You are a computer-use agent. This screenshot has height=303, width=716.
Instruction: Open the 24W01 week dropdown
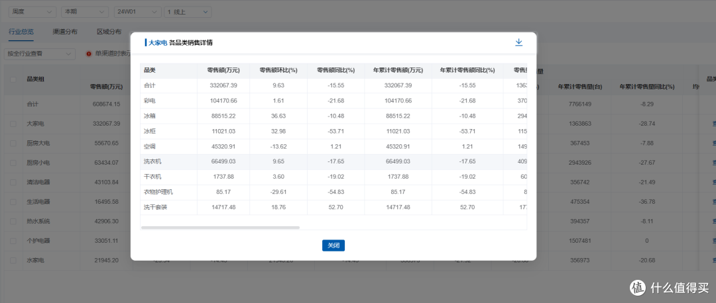[x=137, y=12]
